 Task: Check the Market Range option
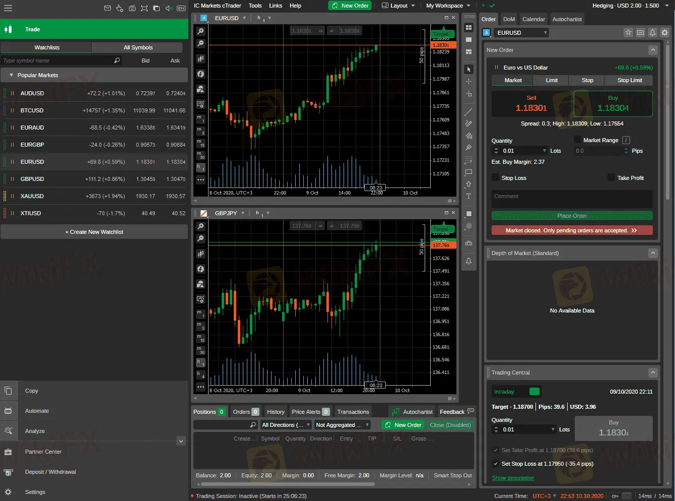click(x=577, y=140)
